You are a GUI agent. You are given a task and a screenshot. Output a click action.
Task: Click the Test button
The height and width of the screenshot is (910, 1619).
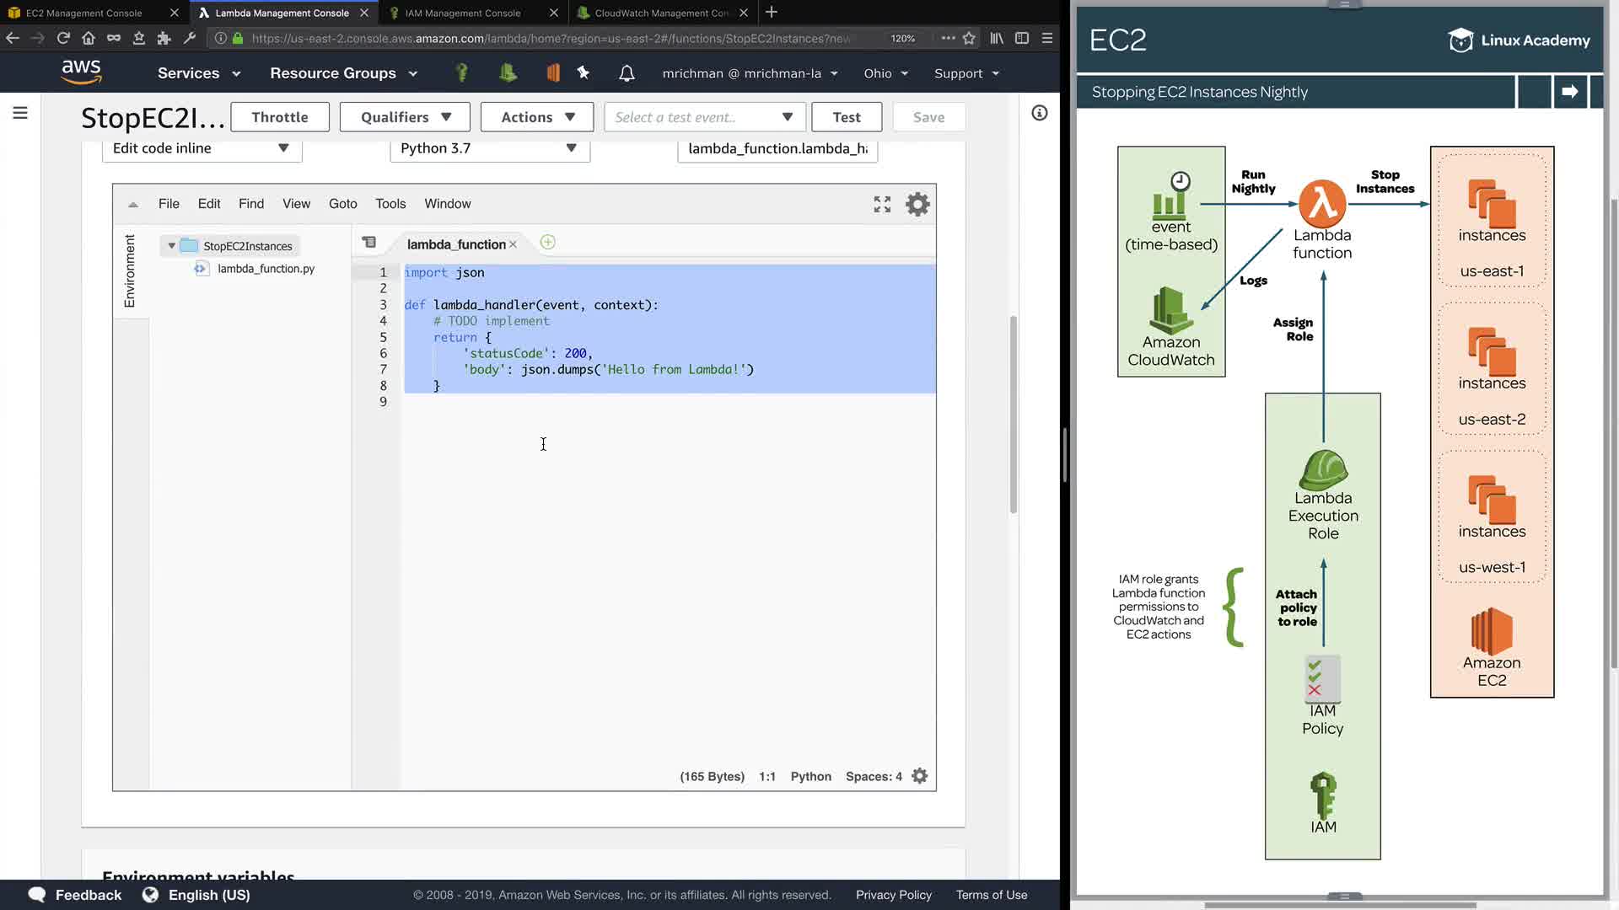coord(846,117)
